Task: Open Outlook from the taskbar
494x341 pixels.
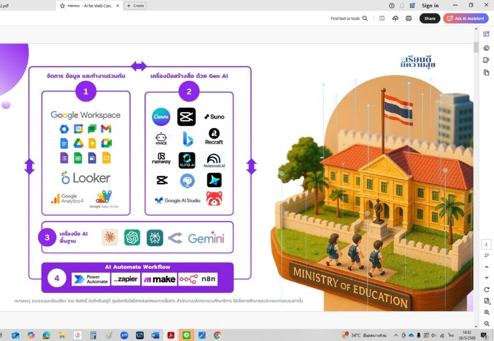Action: coord(15,335)
